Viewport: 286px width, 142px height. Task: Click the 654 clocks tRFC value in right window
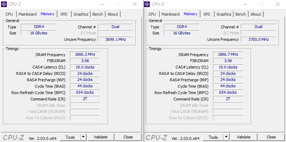pyautogui.click(x=228, y=92)
